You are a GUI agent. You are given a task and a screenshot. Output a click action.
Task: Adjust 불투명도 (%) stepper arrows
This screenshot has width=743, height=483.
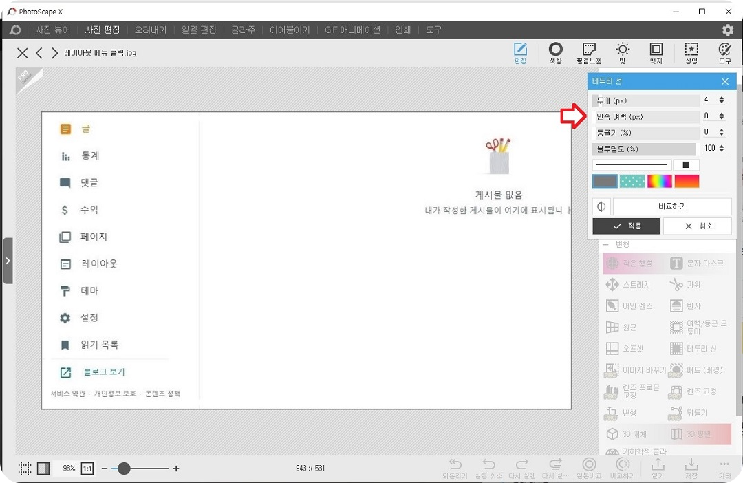(721, 149)
